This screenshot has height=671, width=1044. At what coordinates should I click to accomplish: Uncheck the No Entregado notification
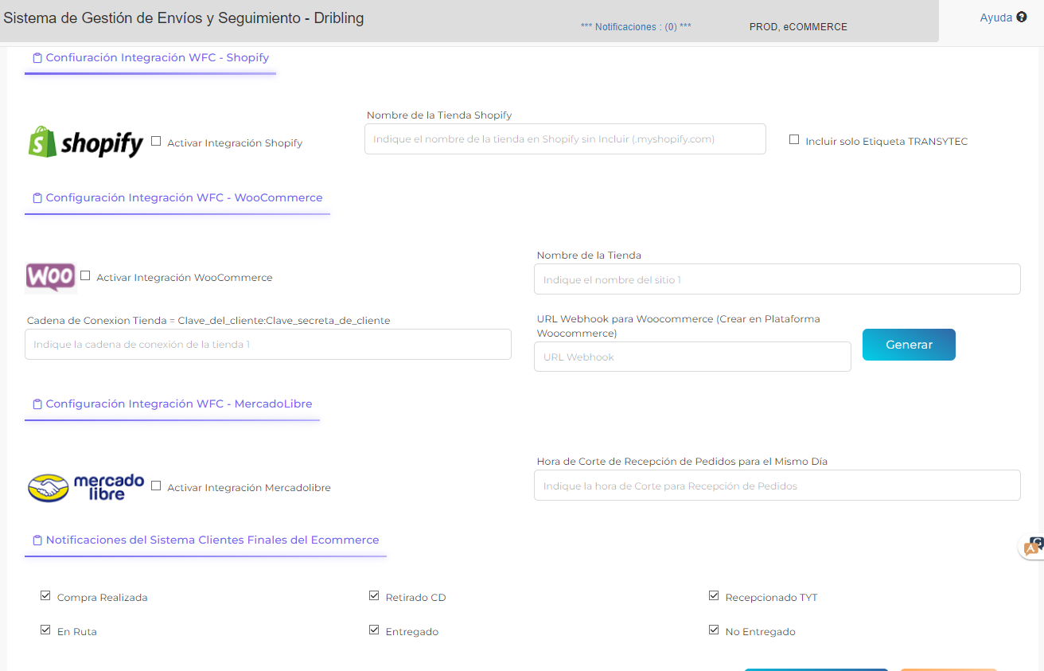pyautogui.click(x=714, y=630)
